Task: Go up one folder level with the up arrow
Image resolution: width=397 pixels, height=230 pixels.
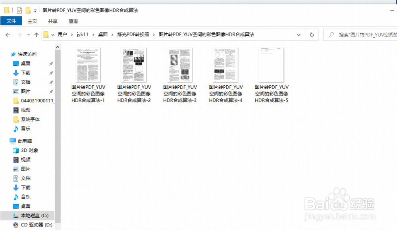Action: click(36, 34)
